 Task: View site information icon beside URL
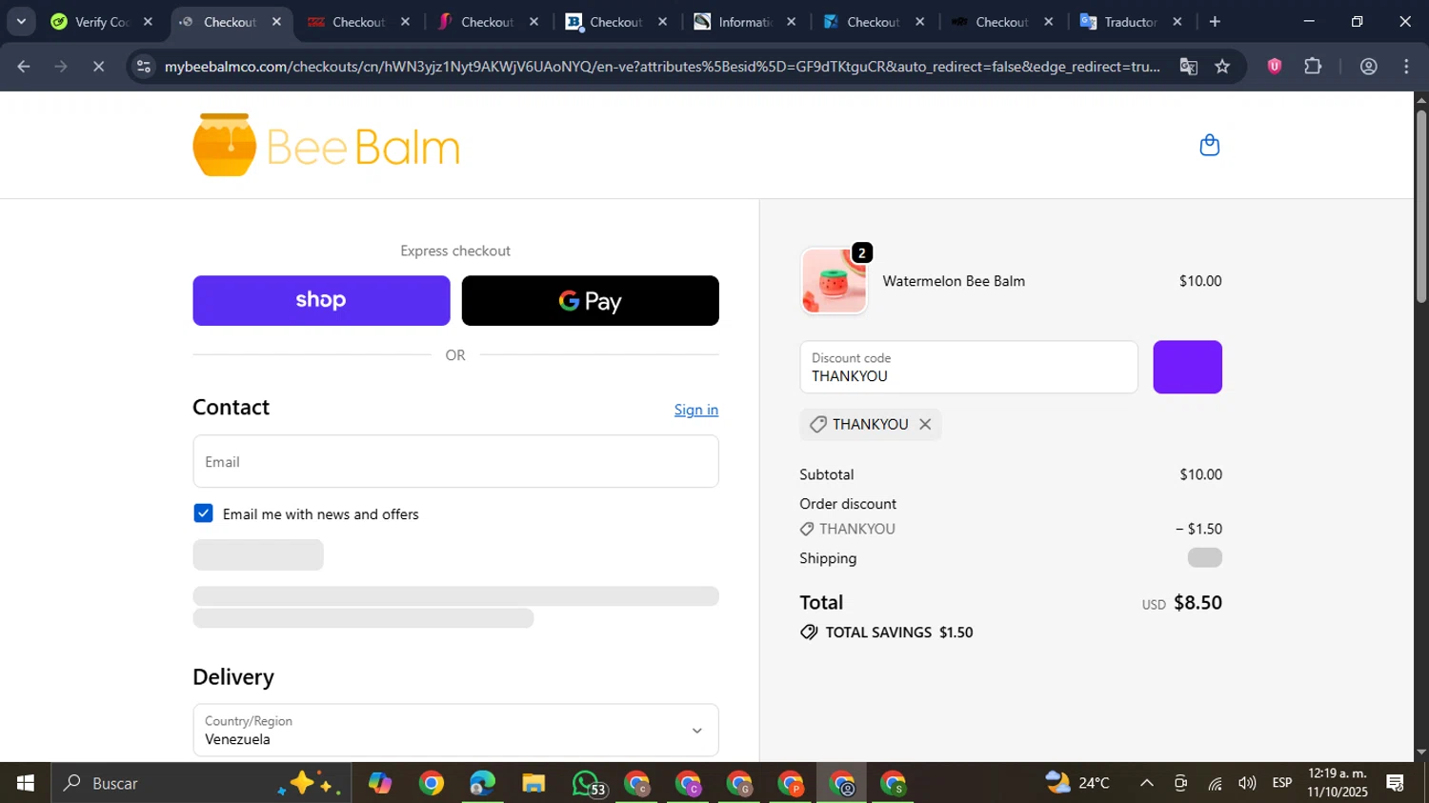point(143,66)
